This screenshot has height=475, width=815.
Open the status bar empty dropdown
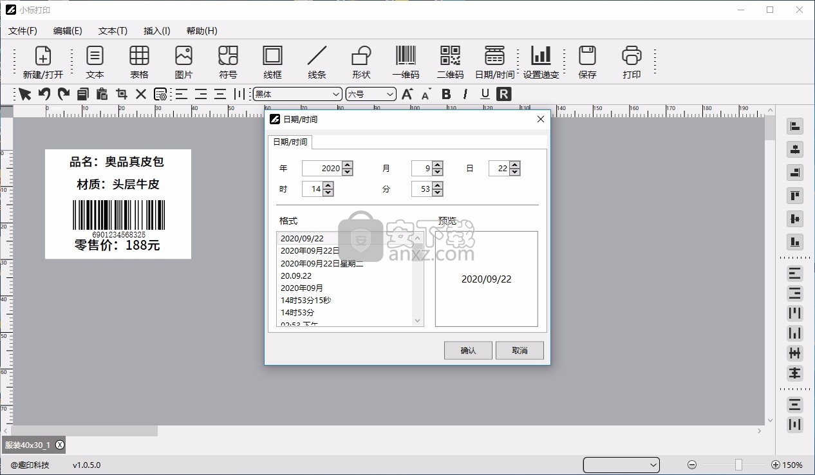(621, 465)
